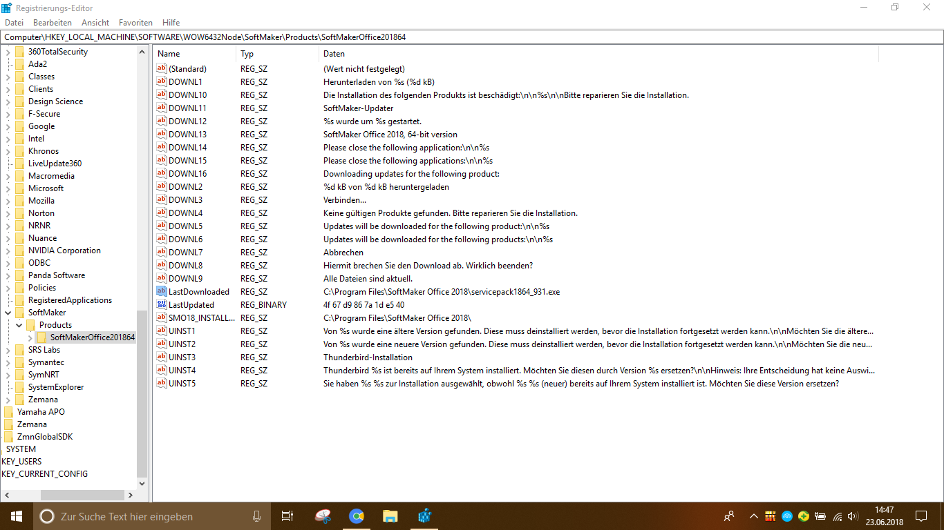Select the SYSTEM key in the tree
The image size is (944, 530).
click(x=21, y=449)
